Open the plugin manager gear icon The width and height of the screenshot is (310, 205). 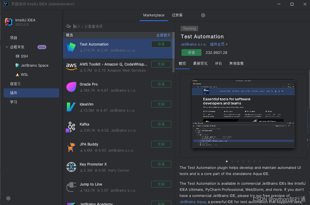click(x=203, y=15)
